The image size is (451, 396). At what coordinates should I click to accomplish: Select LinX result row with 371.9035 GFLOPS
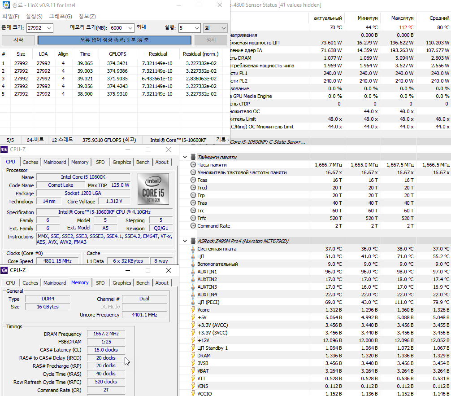(x=111, y=78)
